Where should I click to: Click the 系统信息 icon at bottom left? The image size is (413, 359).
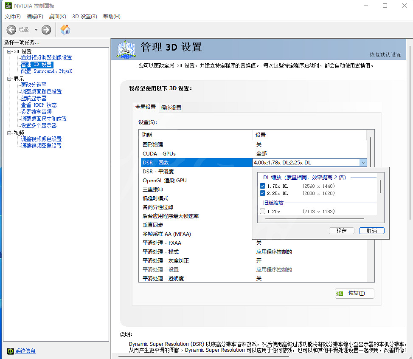tap(11, 351)
